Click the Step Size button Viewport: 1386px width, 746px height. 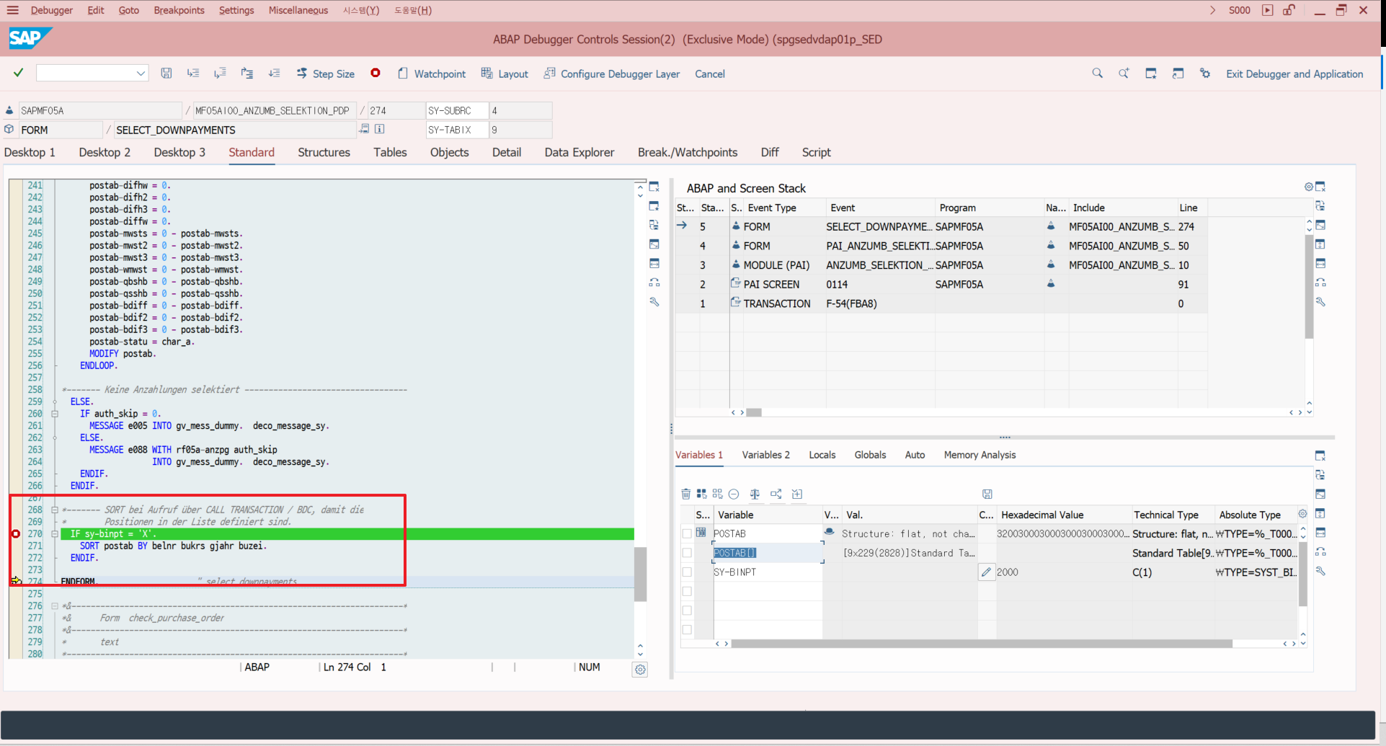click(x=326, y=74)
